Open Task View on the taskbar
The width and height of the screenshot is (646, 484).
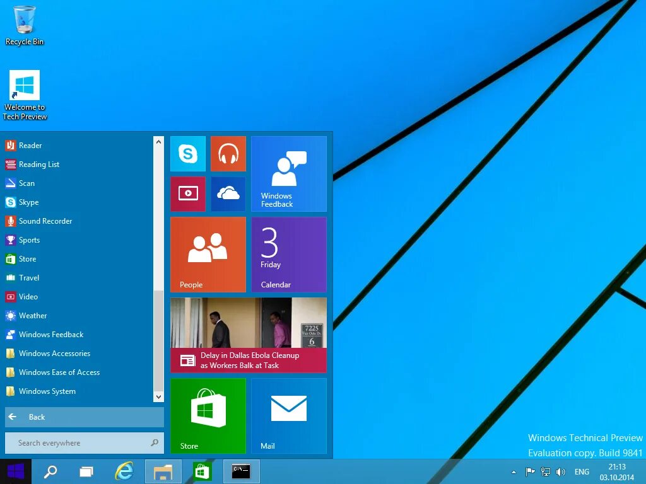(86, 471)
